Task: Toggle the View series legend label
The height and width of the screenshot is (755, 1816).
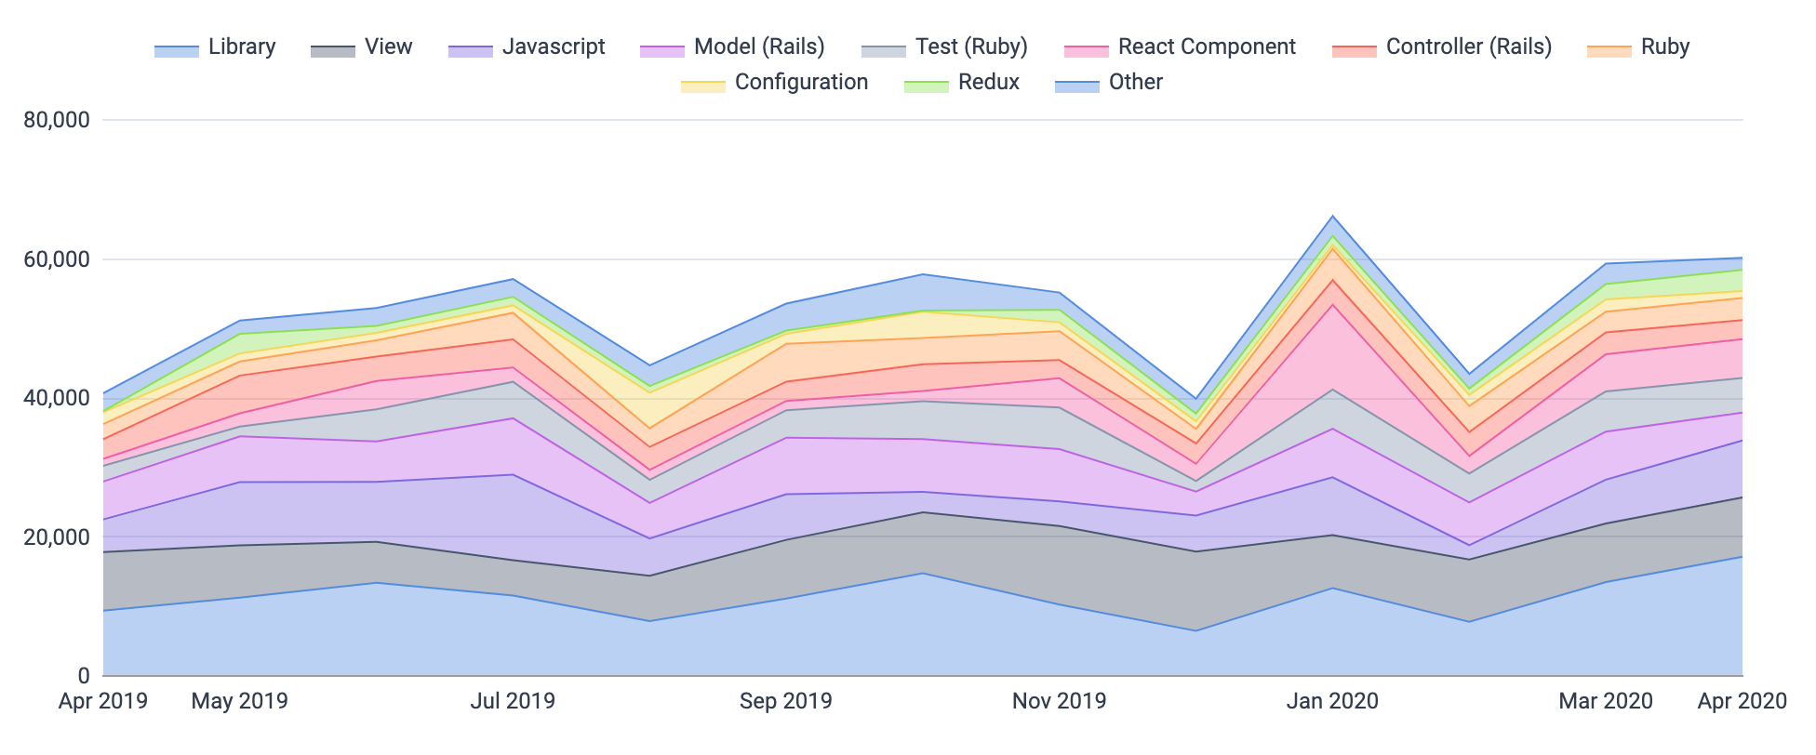Action: coord(388,47)
